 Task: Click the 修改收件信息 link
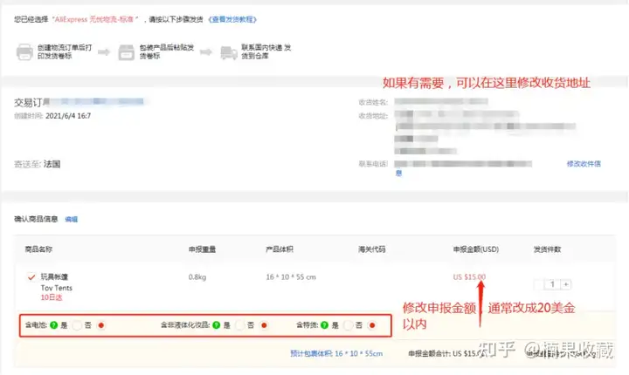[584, 163]
